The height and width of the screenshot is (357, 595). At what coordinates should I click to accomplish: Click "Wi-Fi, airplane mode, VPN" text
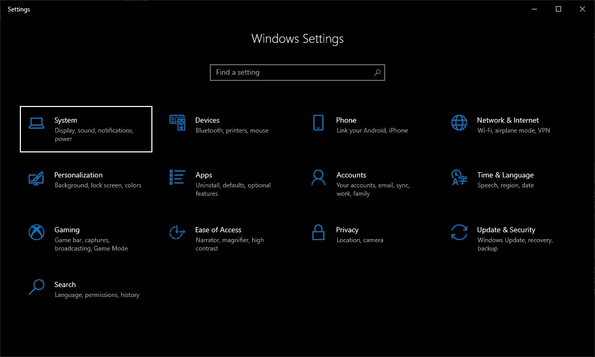[x=514, y=130]
